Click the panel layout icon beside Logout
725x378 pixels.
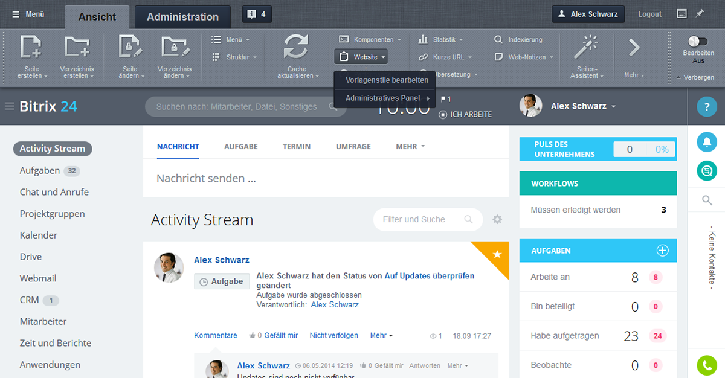click(x=681, y=13)
